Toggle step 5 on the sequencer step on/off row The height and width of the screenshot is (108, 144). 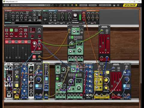[19, 42]
